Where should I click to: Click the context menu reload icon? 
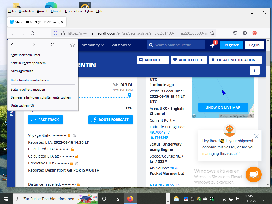pyautogui.click(x=53, y=45)
